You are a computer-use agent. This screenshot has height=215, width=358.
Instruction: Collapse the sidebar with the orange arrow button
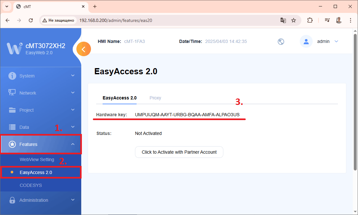pos(84,49)
